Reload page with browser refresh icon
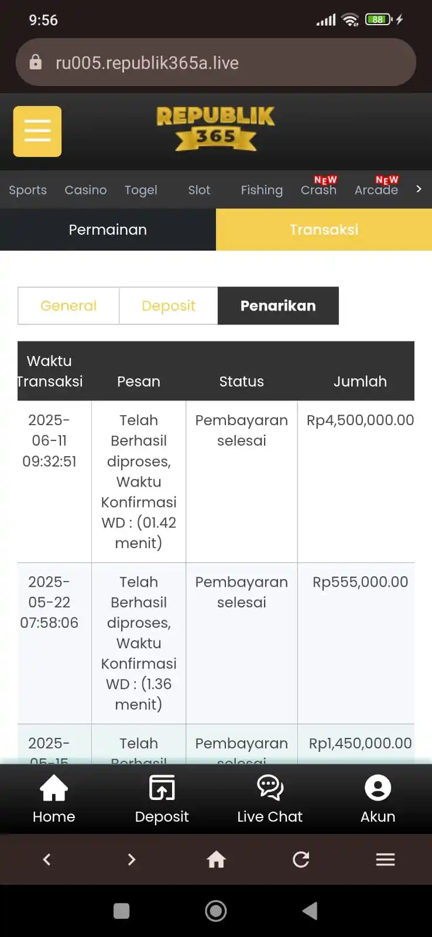This screenshot has width=432, height=937. point(301,859)
